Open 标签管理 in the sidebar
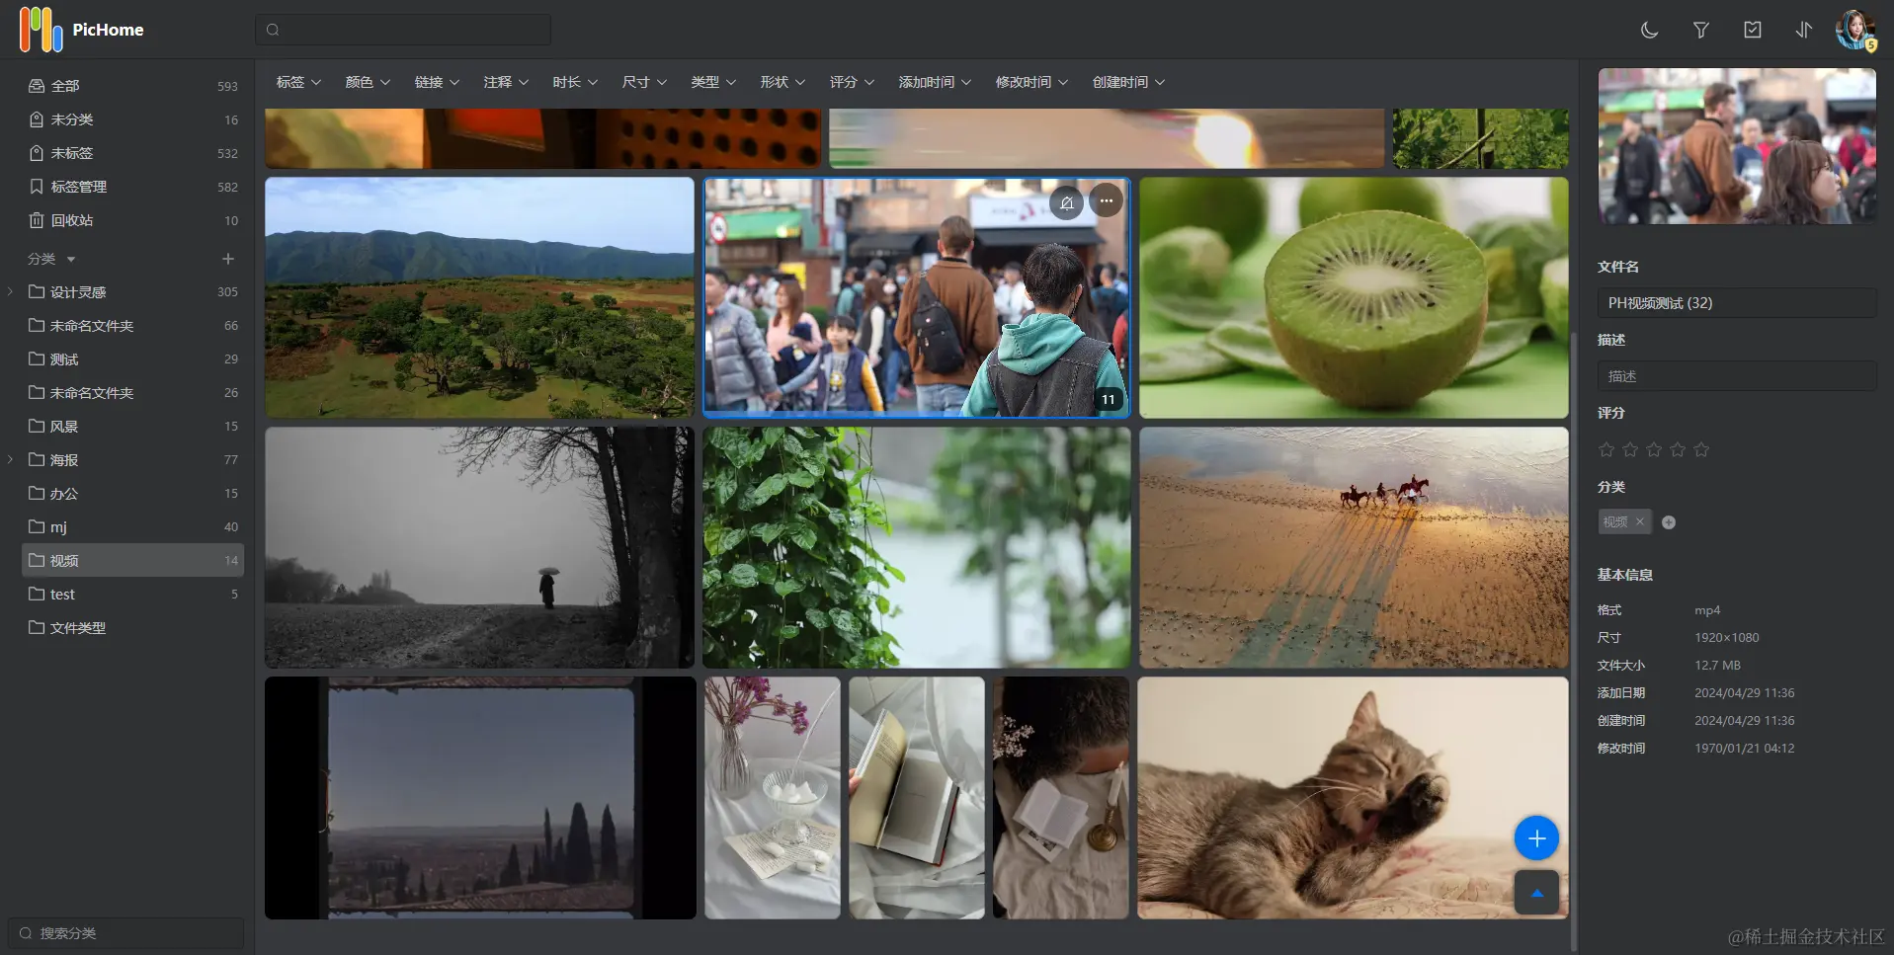The height and width of the screenshot is (955, 1894). [132, 187]
